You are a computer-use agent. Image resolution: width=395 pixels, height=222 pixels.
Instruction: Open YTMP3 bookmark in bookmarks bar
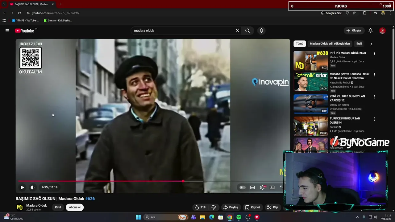(x=25, y=20)
